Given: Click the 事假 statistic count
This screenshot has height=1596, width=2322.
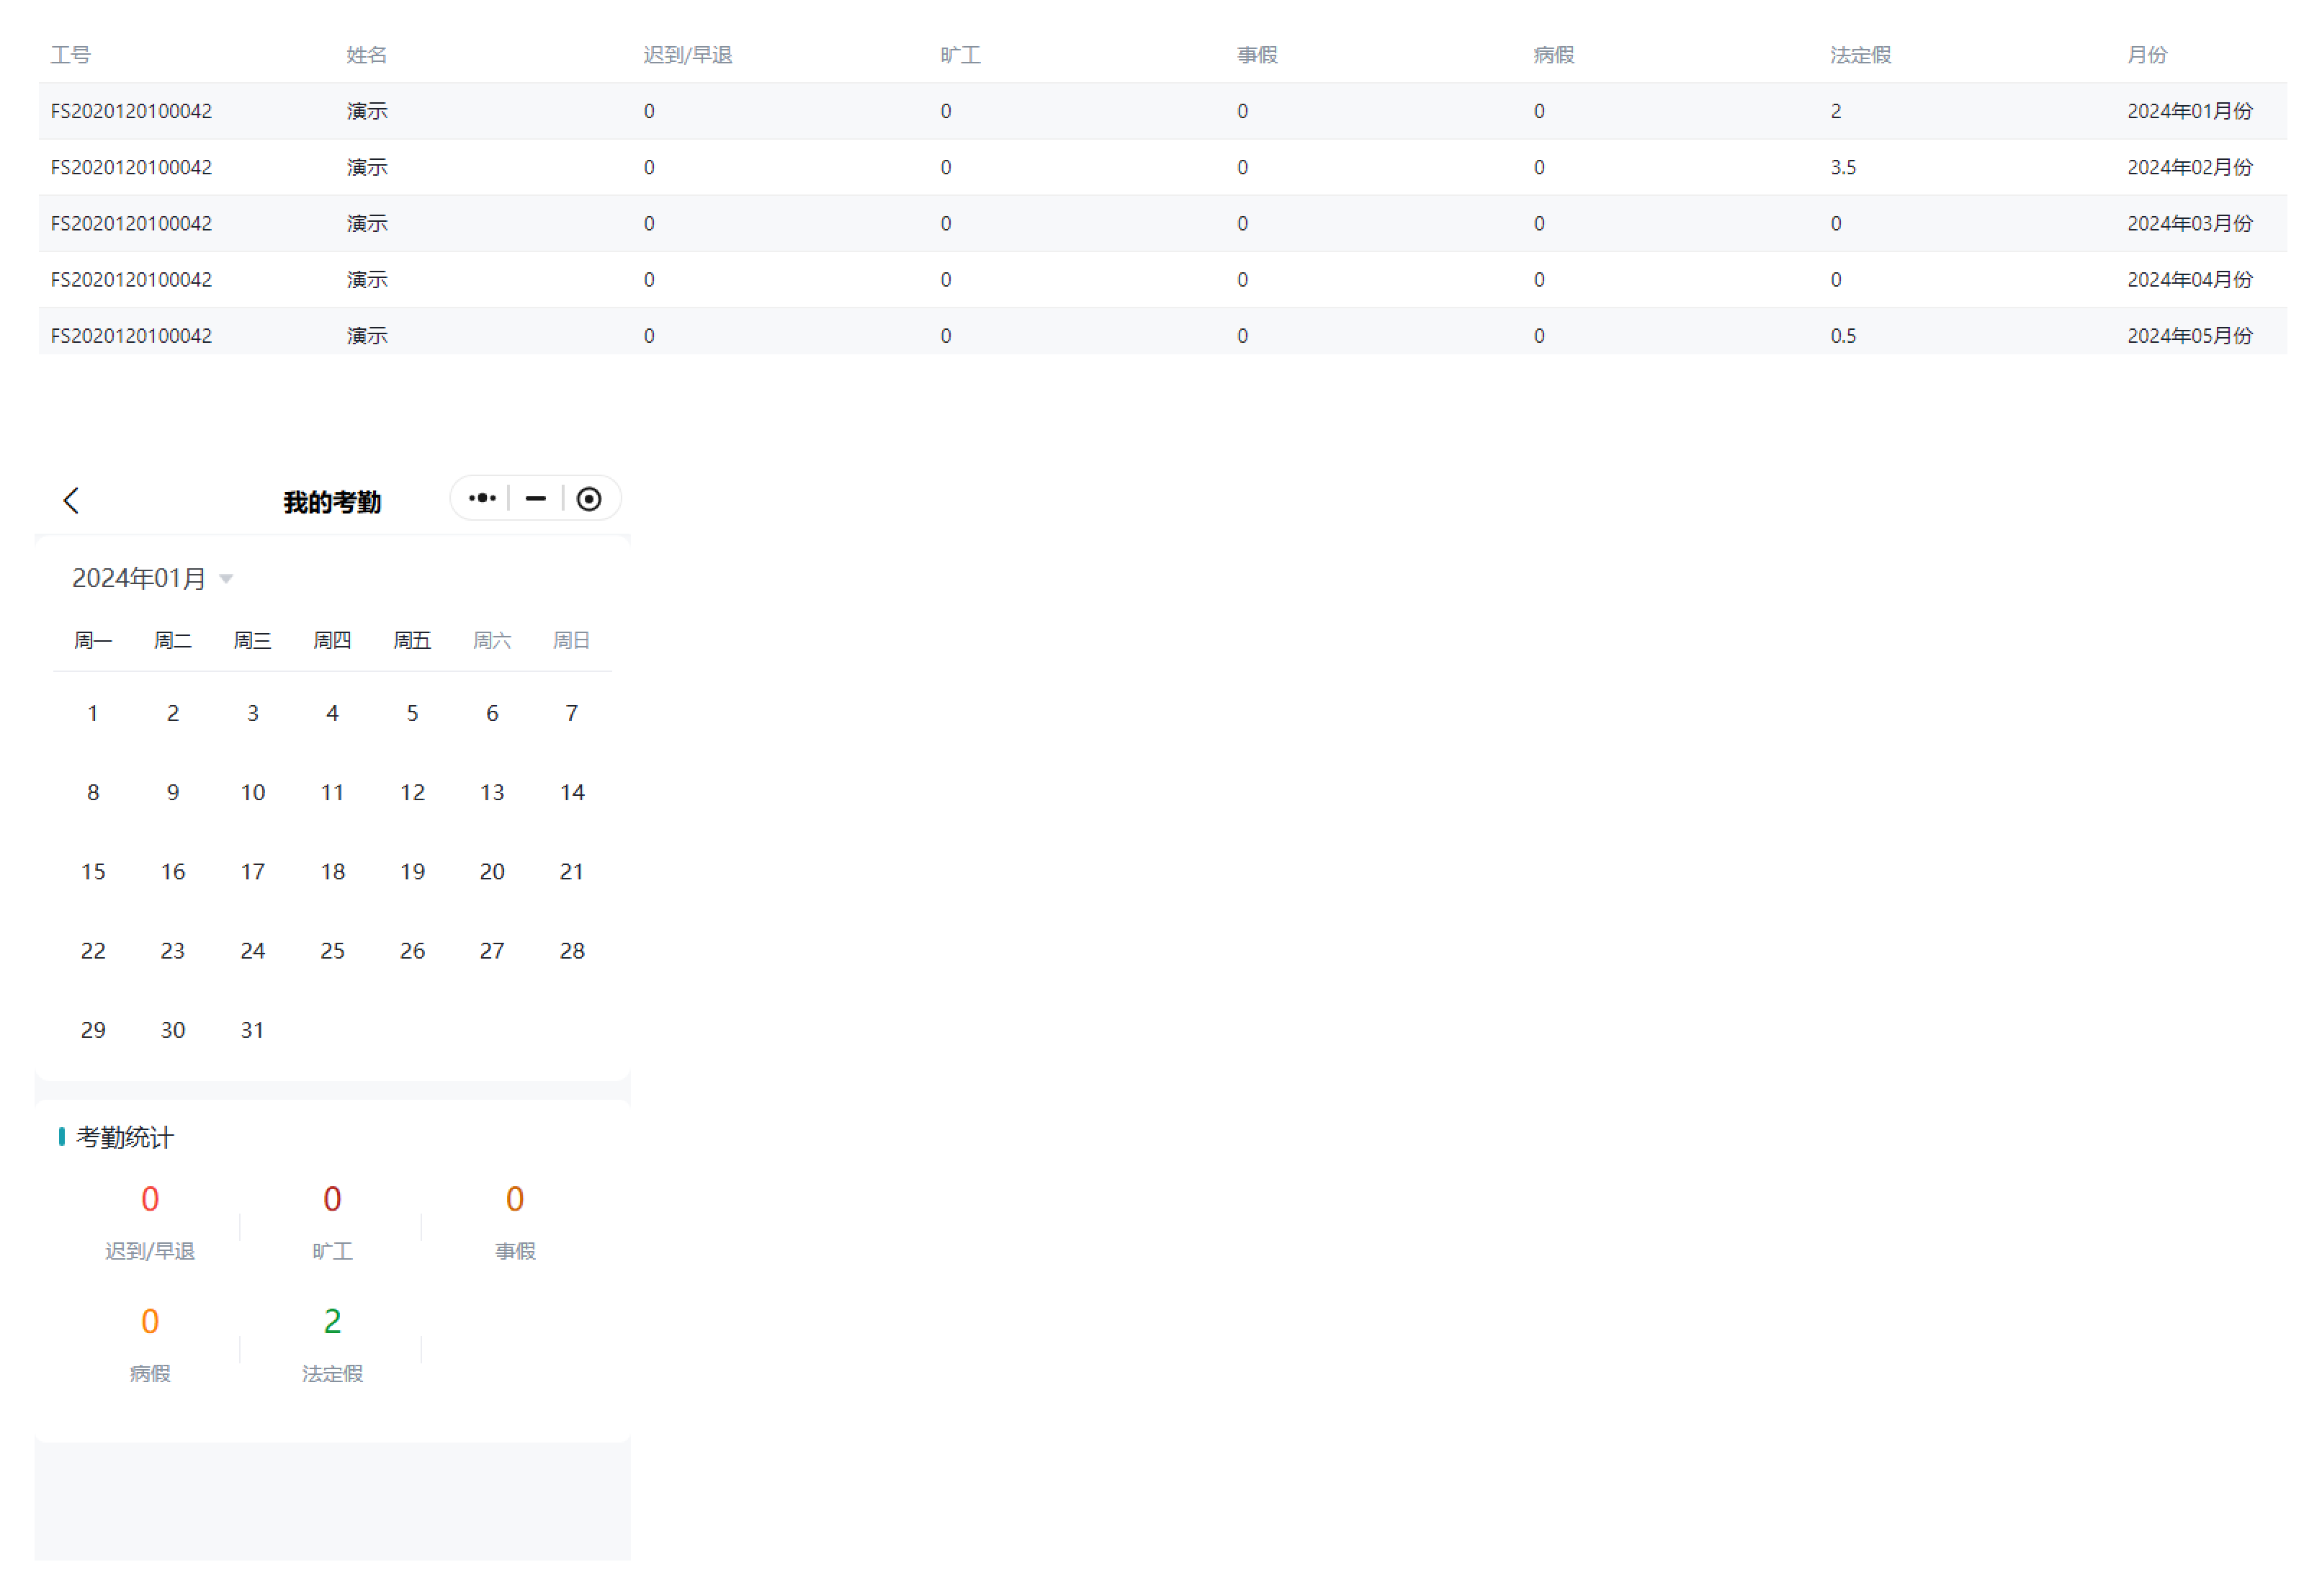Looking at the screenshot, I should pyautogui.click(x=515, y=1200).
